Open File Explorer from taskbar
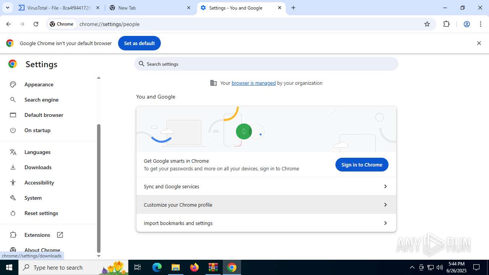489x275 pixels. click(176, 267)
